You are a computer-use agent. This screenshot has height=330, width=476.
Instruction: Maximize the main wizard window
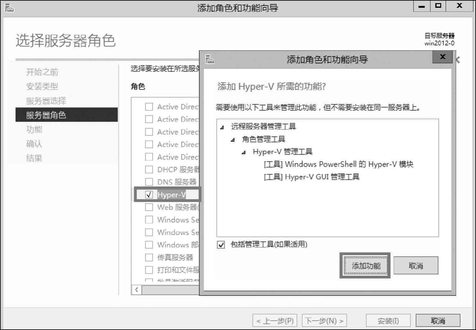point(438,6)
